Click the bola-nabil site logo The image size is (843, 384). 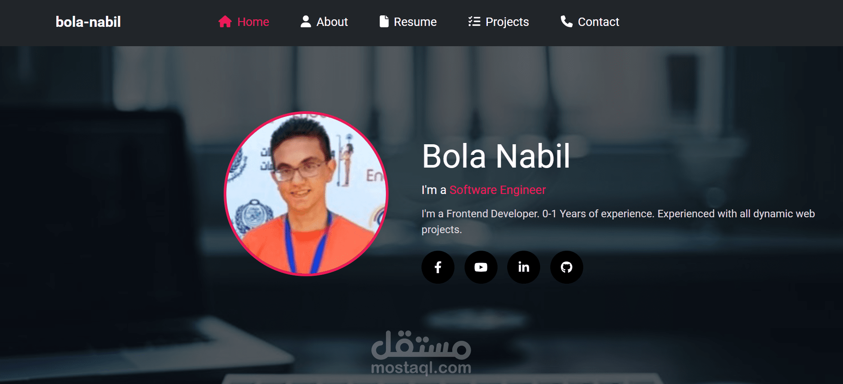pos(88,22)
